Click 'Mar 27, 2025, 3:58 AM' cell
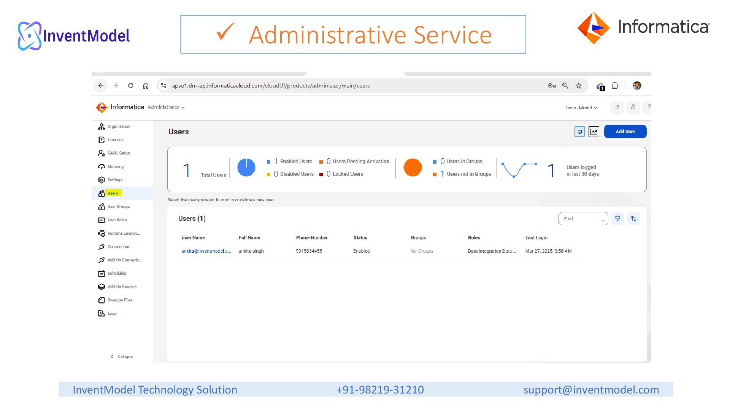This screenshot has width=730, height=411. coord(548,251)
